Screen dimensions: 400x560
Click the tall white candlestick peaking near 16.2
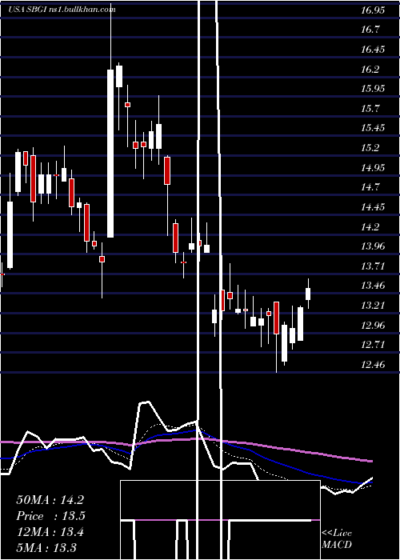click(x=110, y=154)
